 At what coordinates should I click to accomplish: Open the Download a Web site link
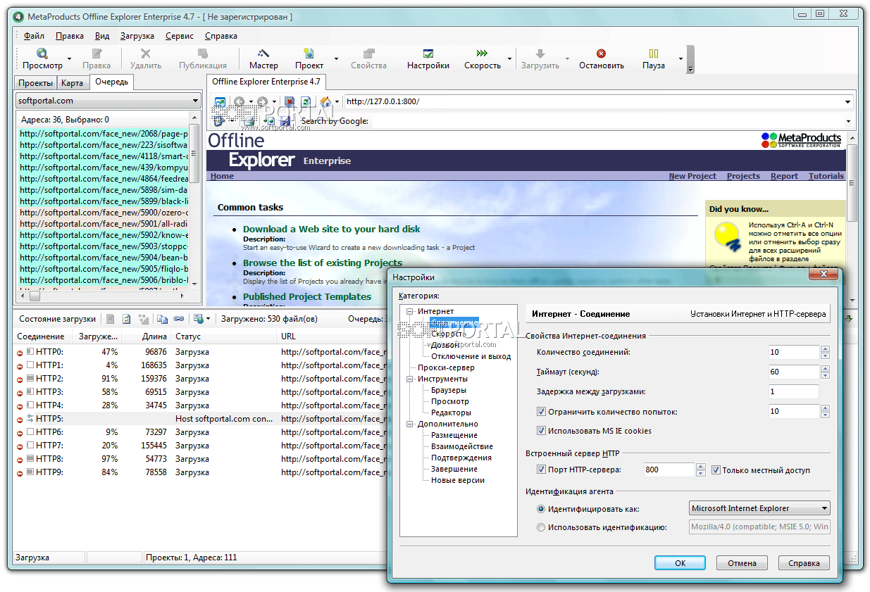point(331,229)
